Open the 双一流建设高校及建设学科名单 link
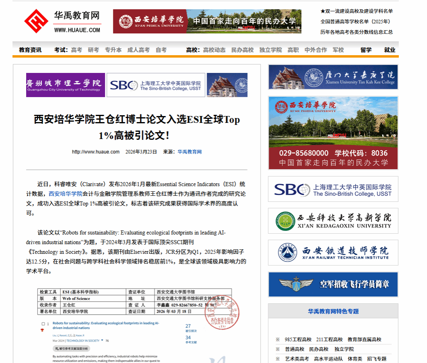The width and height of the screenshot is (427, 363). coord(357,11)
